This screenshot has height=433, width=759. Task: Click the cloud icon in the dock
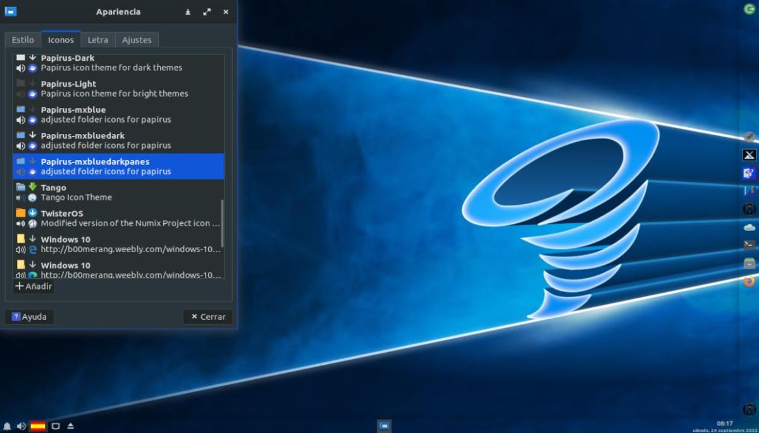click(750, 227)
